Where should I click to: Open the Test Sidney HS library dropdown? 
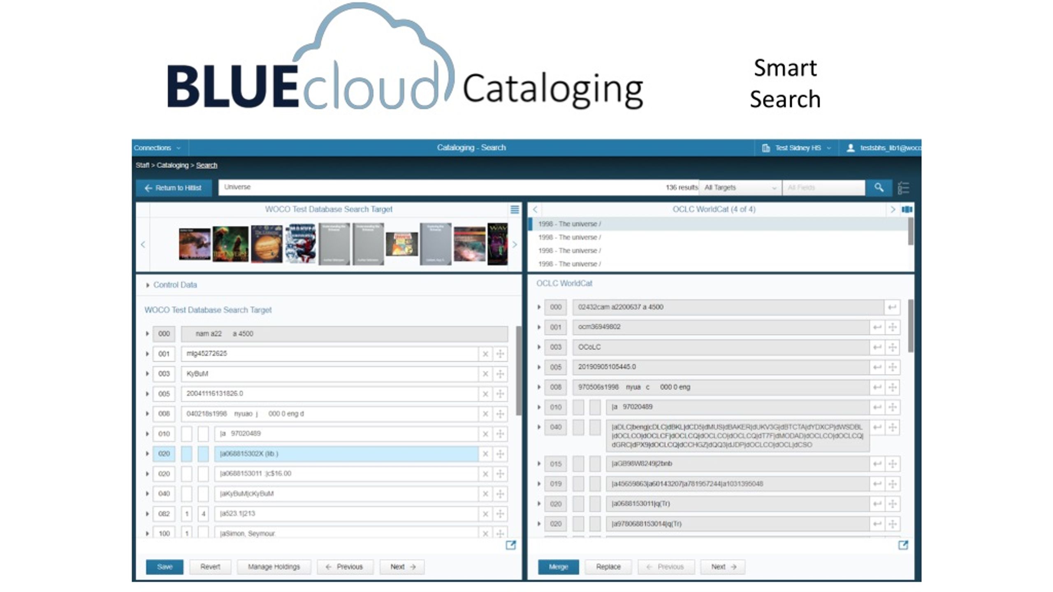click(x=796, y=148)
